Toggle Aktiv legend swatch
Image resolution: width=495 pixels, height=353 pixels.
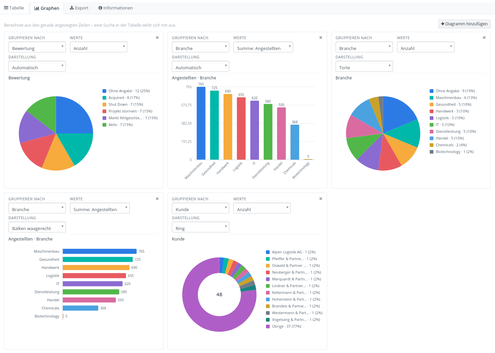(x=104, y=125)
